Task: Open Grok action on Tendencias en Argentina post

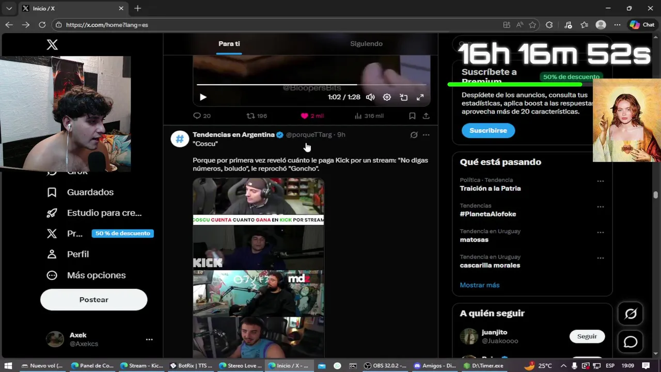Action: [414, 135]
